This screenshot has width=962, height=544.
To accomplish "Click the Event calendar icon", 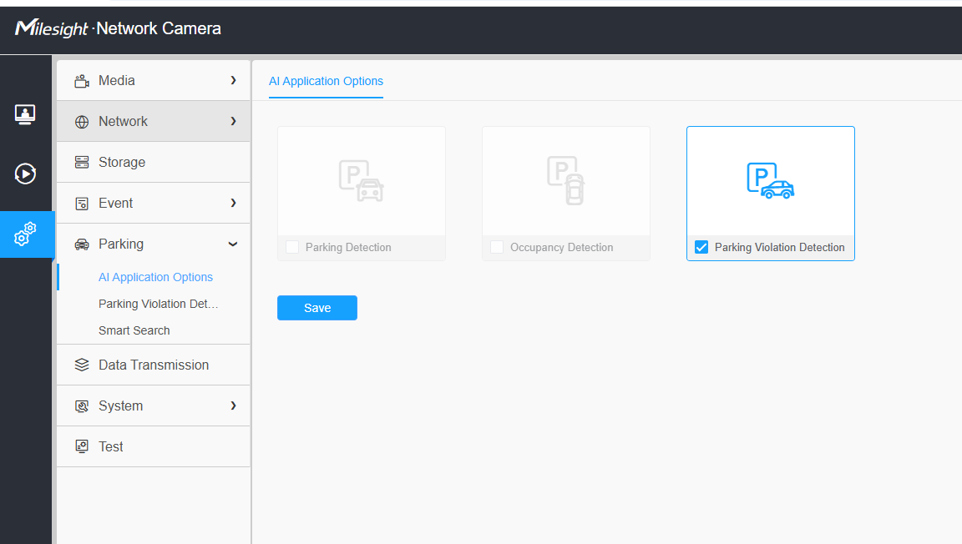I will pyautogui.click(x=82, y=204).
